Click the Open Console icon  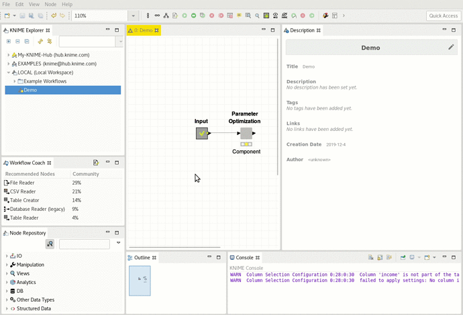click(x=427, y=257)
